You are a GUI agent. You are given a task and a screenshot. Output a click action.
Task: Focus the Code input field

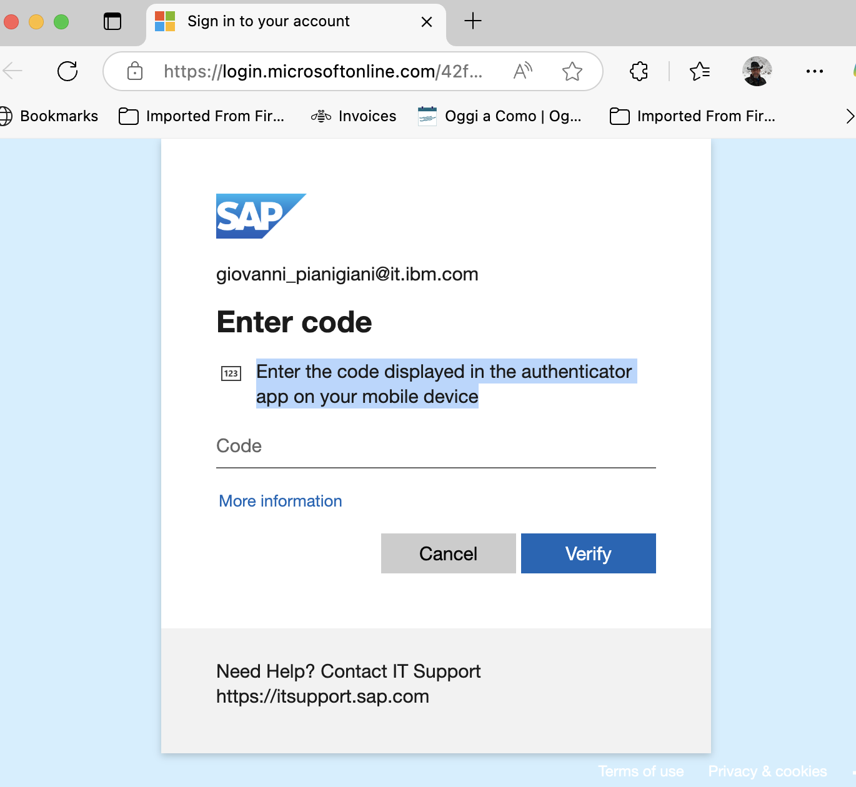click(436, 446)
